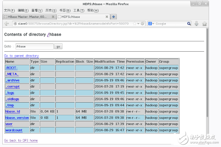This screenshot has height=147, width=221.
Task: Click the Modification Time column header
Action: (110, 61)
